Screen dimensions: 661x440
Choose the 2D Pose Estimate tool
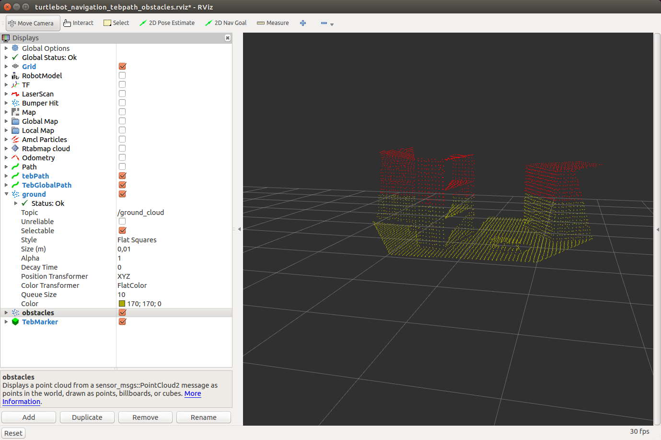(x=167, y=23)
